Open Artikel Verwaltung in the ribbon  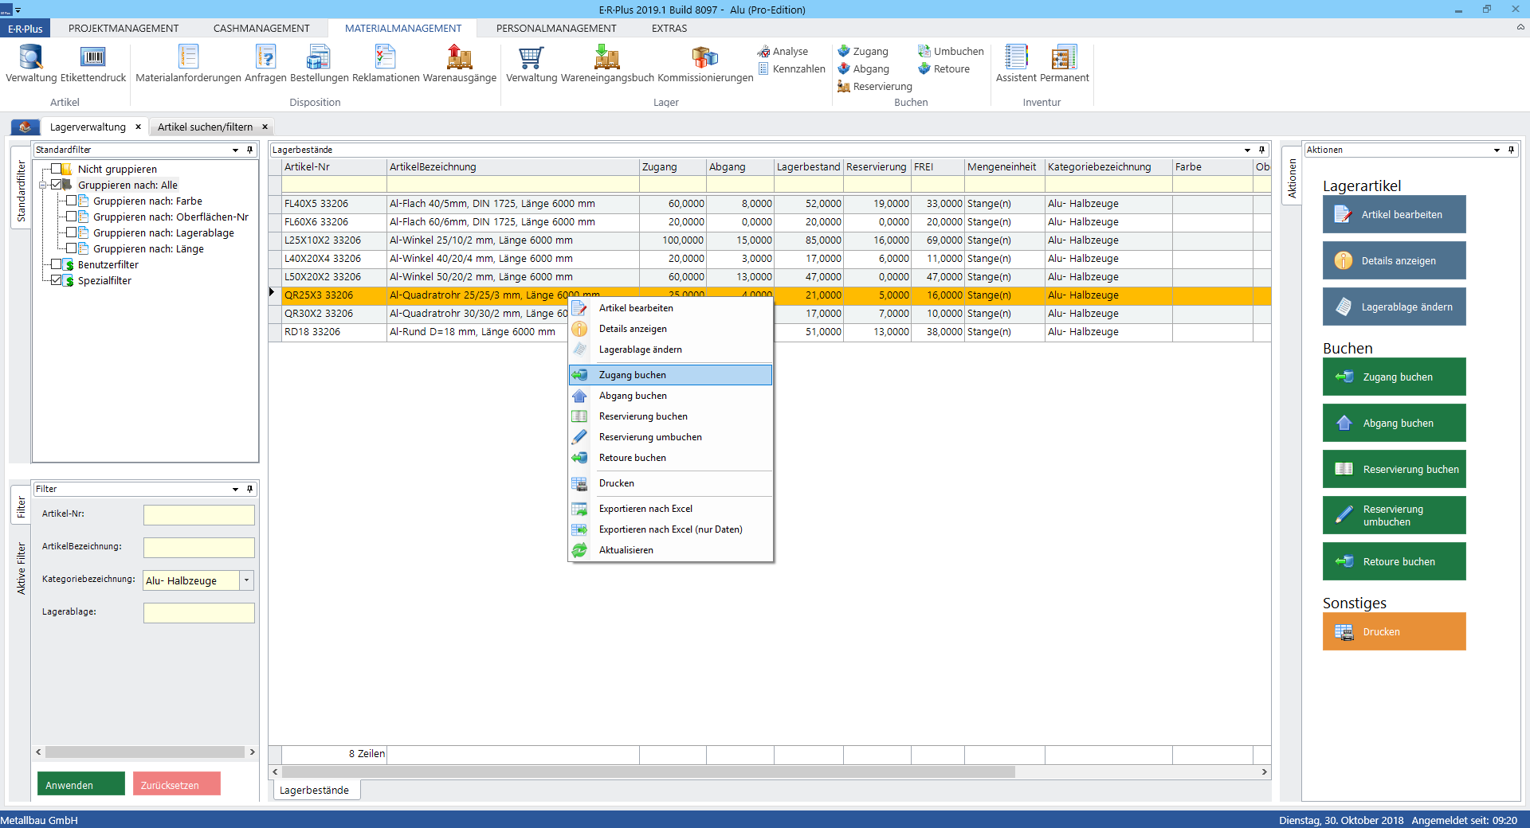click(x=31, y=64)
